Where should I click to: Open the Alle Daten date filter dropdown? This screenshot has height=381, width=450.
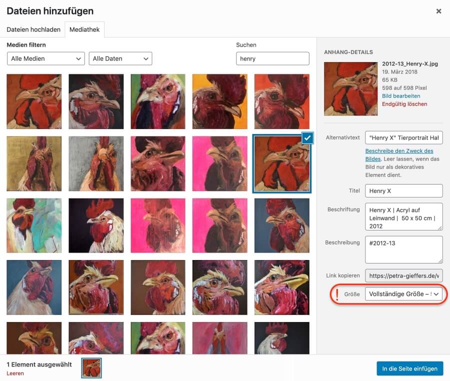[x=120, y=58]
